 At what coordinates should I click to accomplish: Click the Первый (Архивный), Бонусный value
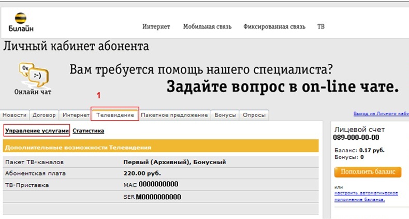[x=174, y=162]
